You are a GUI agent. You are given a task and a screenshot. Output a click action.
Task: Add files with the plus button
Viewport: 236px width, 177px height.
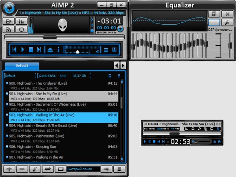point(9,169)
